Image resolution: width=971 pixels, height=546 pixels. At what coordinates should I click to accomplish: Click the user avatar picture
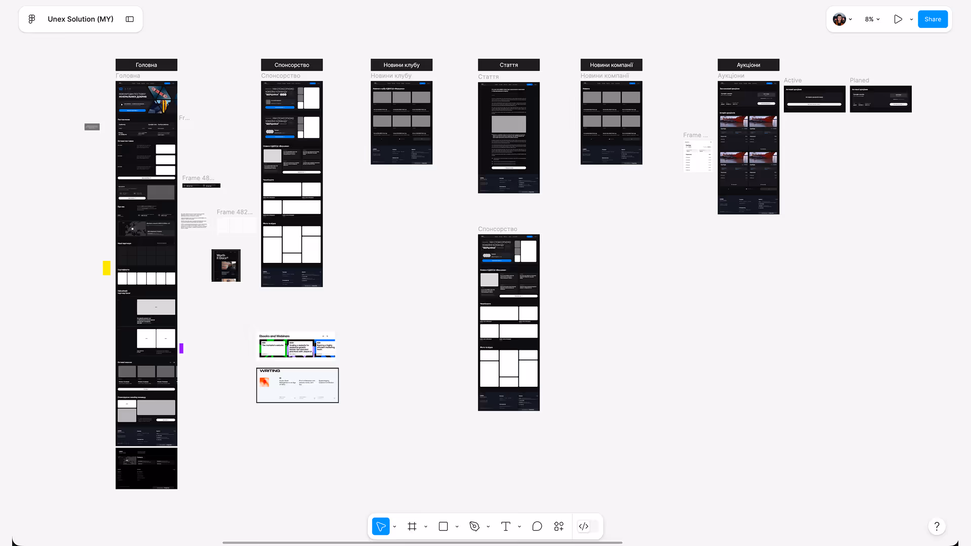(839, 19)
